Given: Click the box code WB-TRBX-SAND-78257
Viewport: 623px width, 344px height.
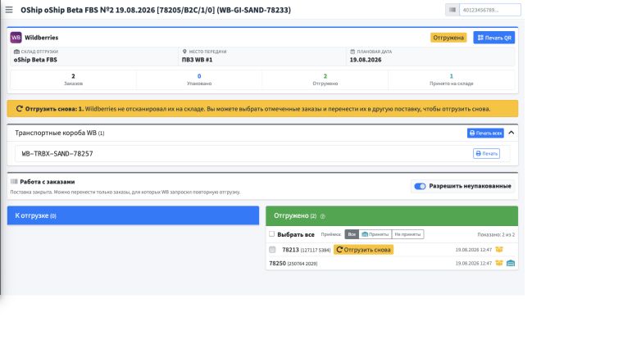Looking at the screenshot, I should tap(57, 153).
